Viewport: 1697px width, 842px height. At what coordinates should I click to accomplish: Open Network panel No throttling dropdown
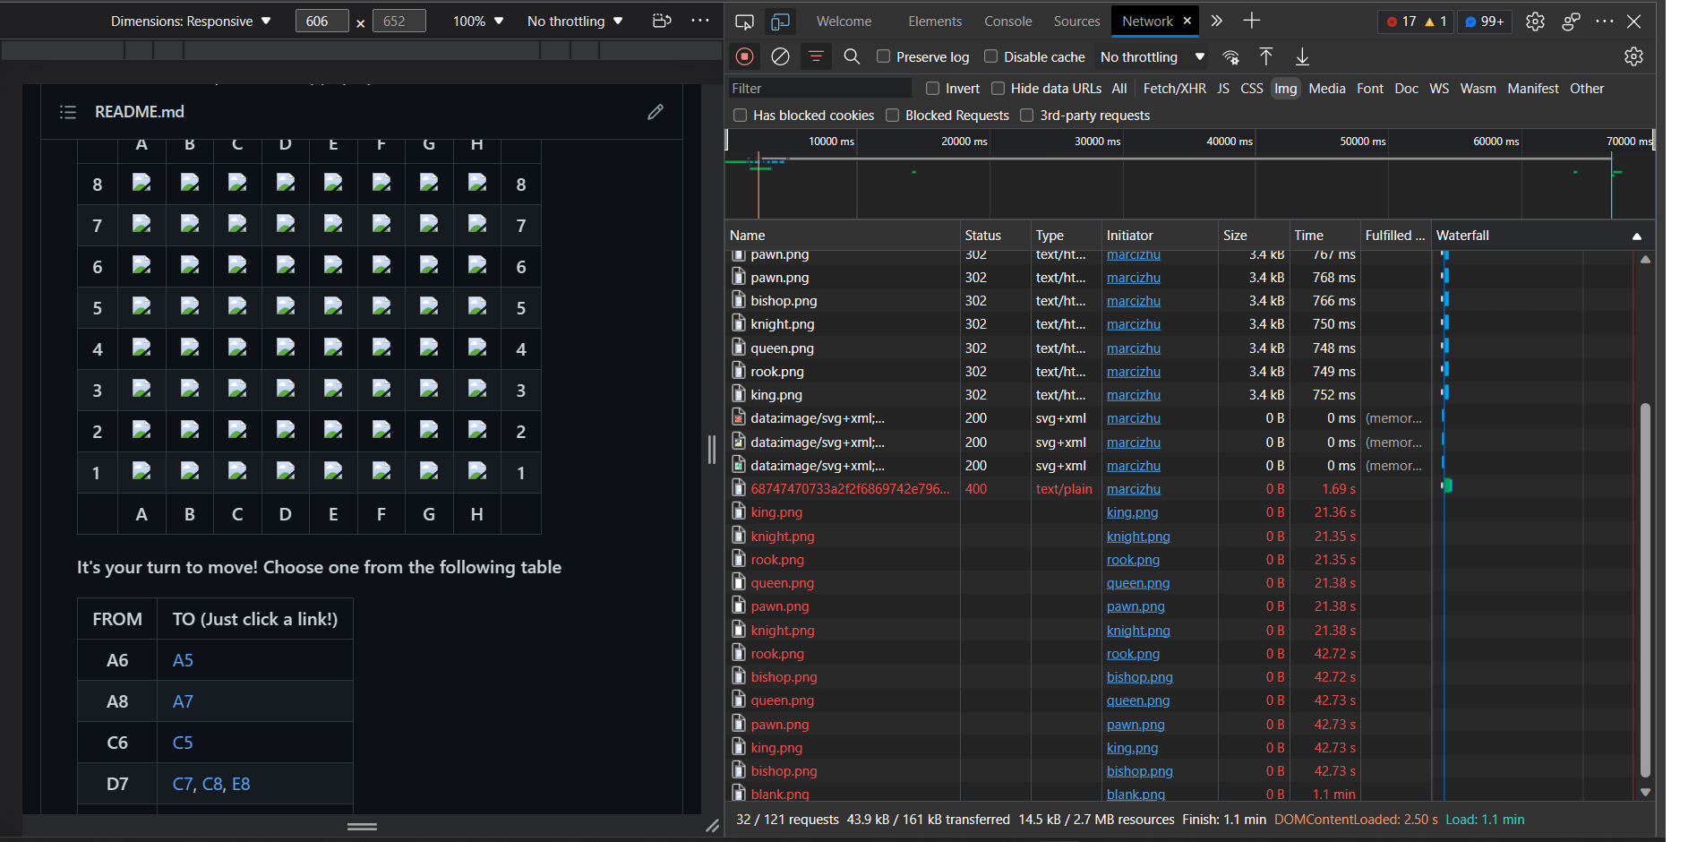1153,57
